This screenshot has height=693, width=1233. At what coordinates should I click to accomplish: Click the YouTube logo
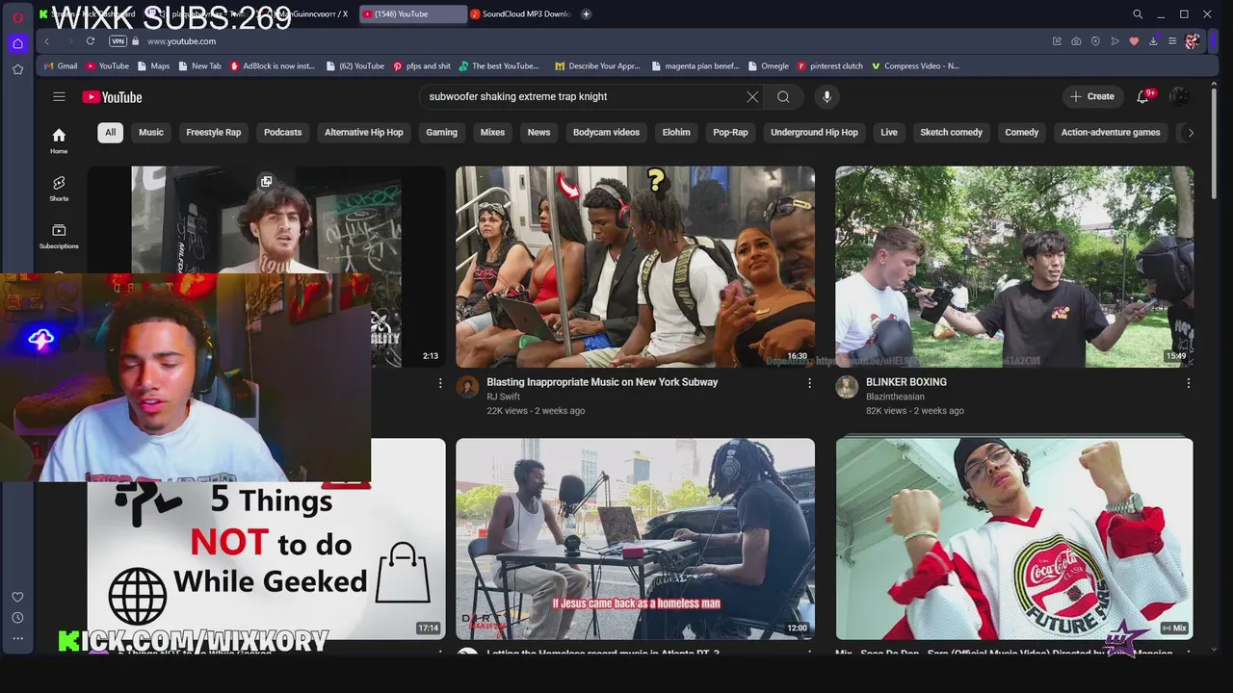coord(112,97)
